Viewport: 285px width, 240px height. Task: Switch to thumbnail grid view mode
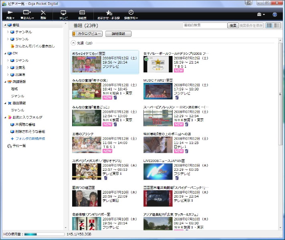click(269, 25)
